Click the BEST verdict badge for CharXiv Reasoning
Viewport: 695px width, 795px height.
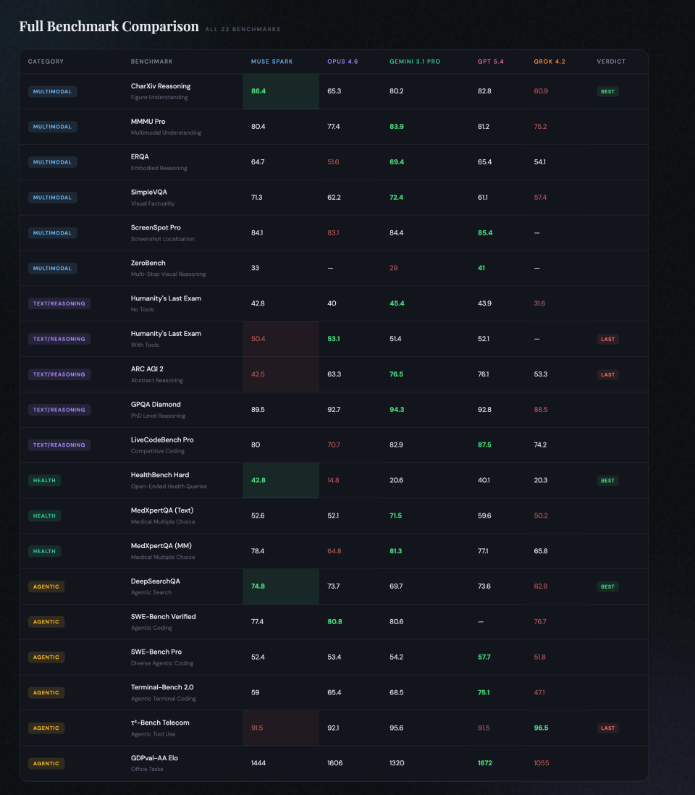click(x=607, y=92)
